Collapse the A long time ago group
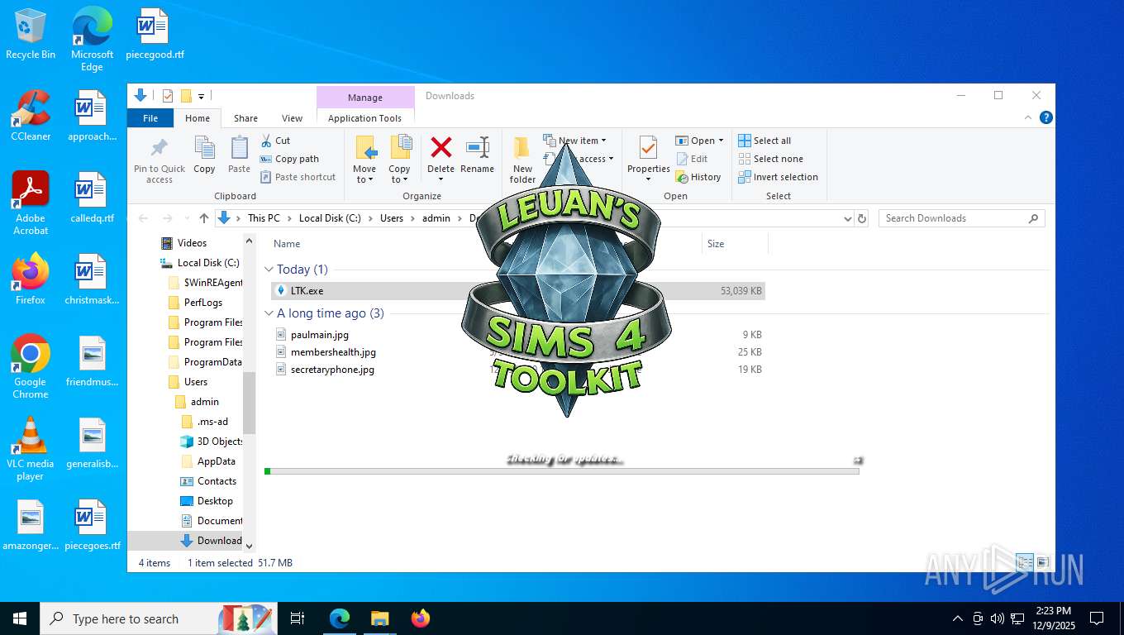 tap(269, 313)
